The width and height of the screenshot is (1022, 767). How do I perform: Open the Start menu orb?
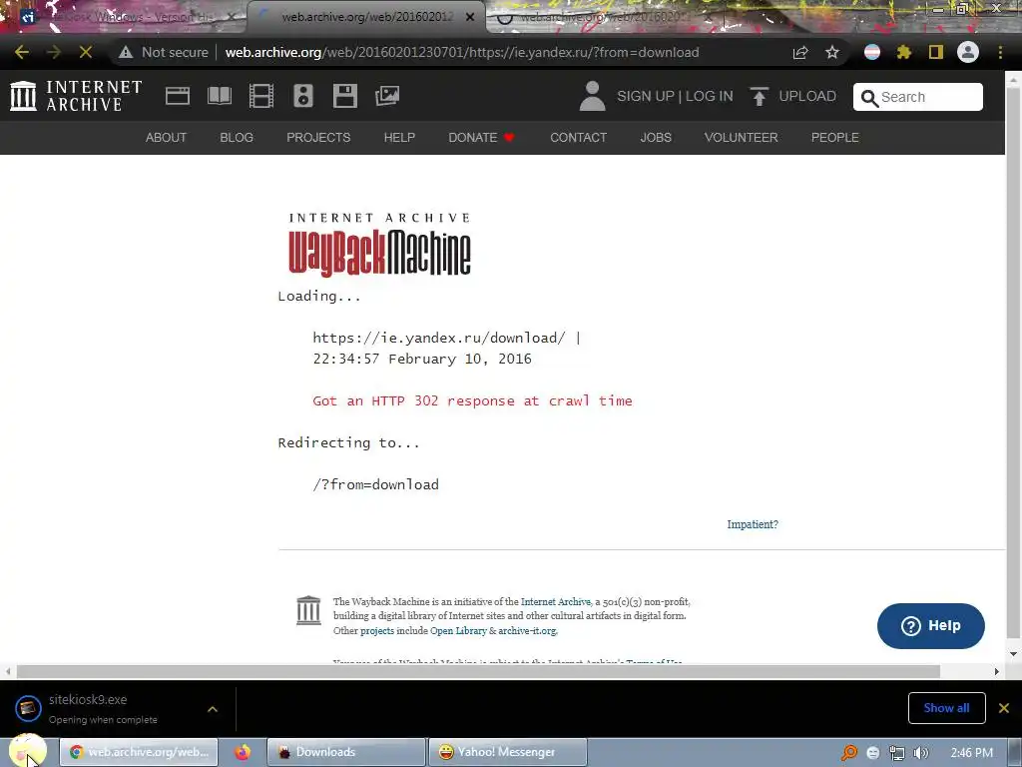pos(27,751)
